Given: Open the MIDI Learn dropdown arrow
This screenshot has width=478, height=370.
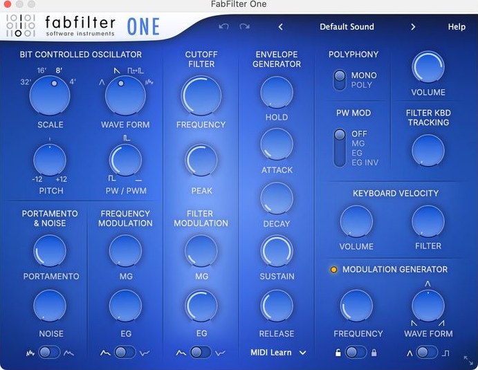Looking at the screenshot, I should tap(302, 353).
